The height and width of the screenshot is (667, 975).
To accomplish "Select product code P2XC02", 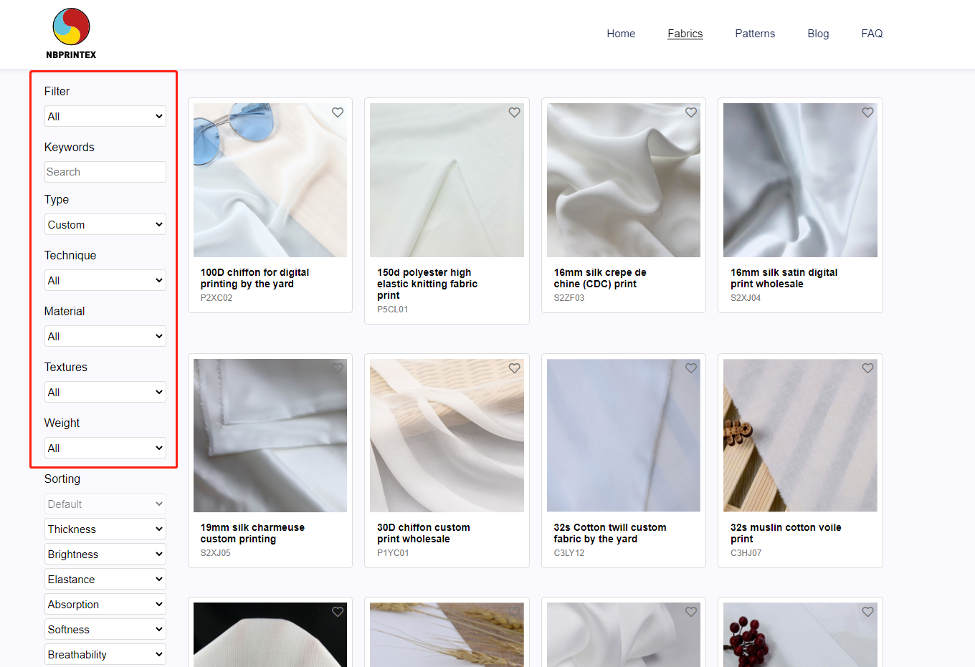I will [217, 298].
